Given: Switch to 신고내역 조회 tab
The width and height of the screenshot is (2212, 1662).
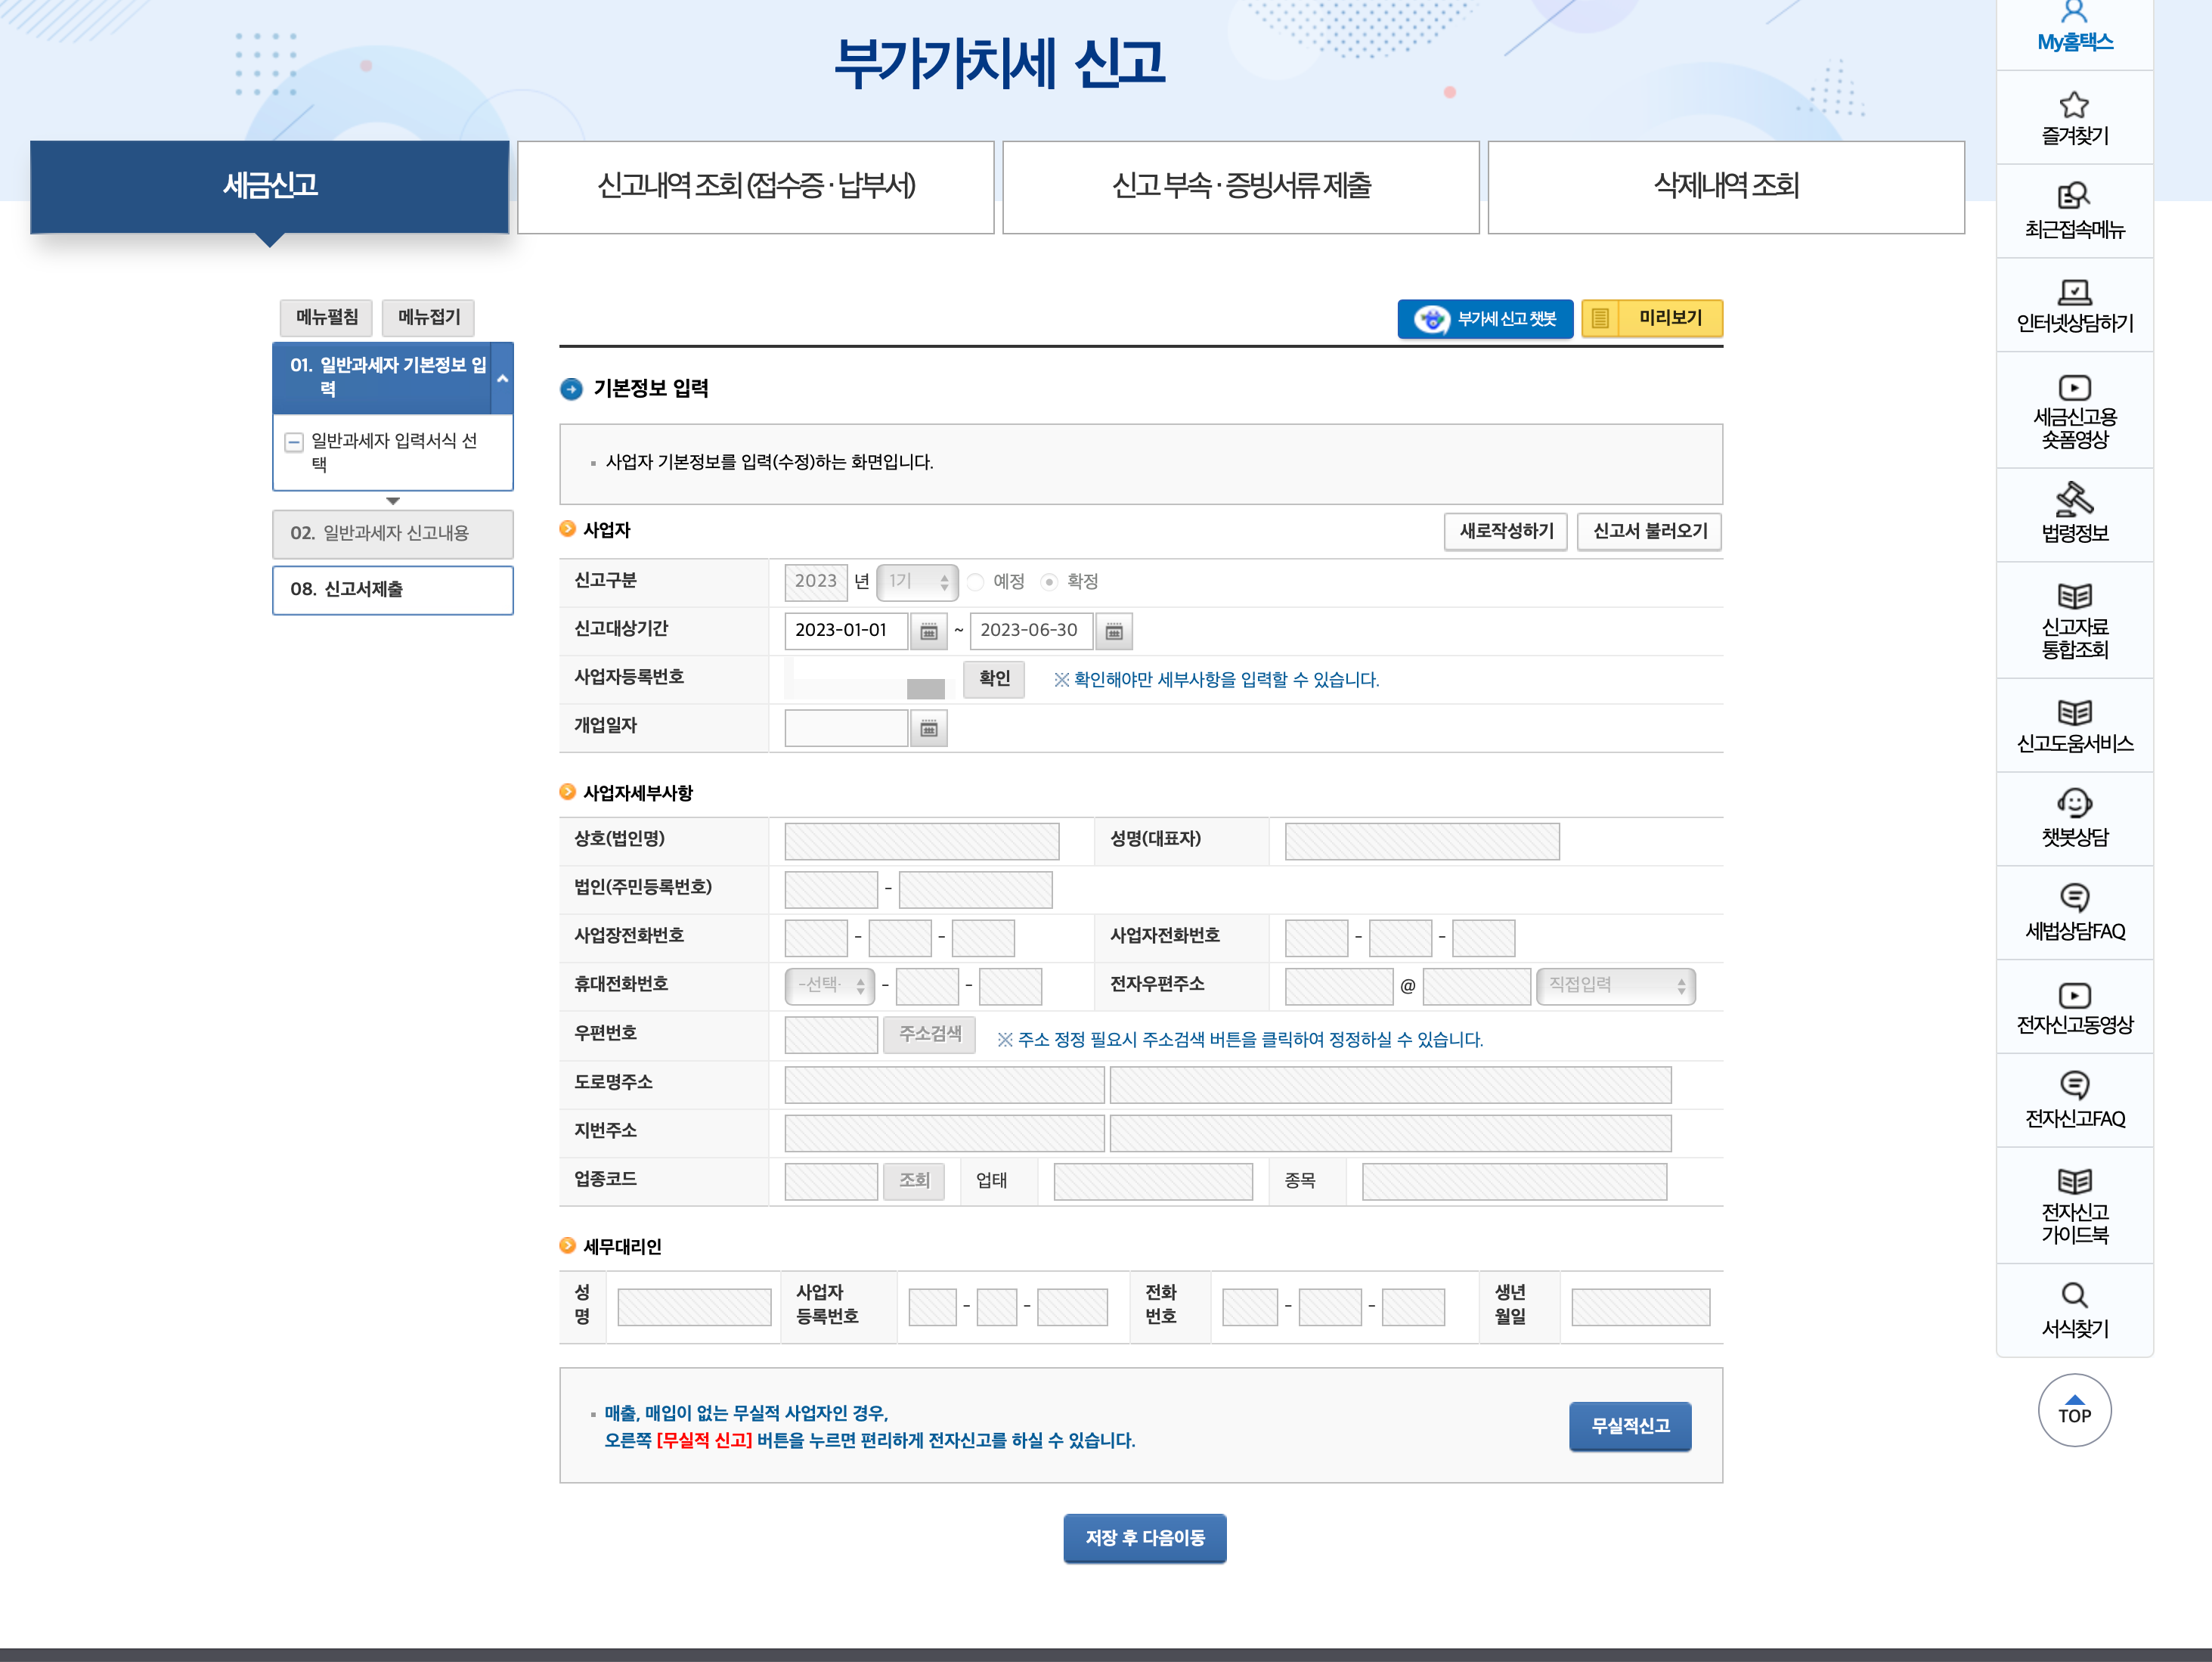Looking at the screenshot, I should point(756,187).
